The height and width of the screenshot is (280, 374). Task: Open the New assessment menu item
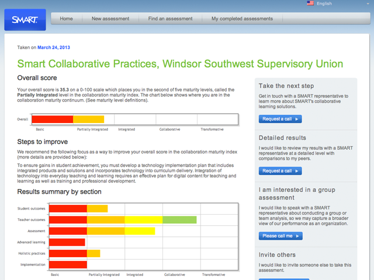coord(110,19)
